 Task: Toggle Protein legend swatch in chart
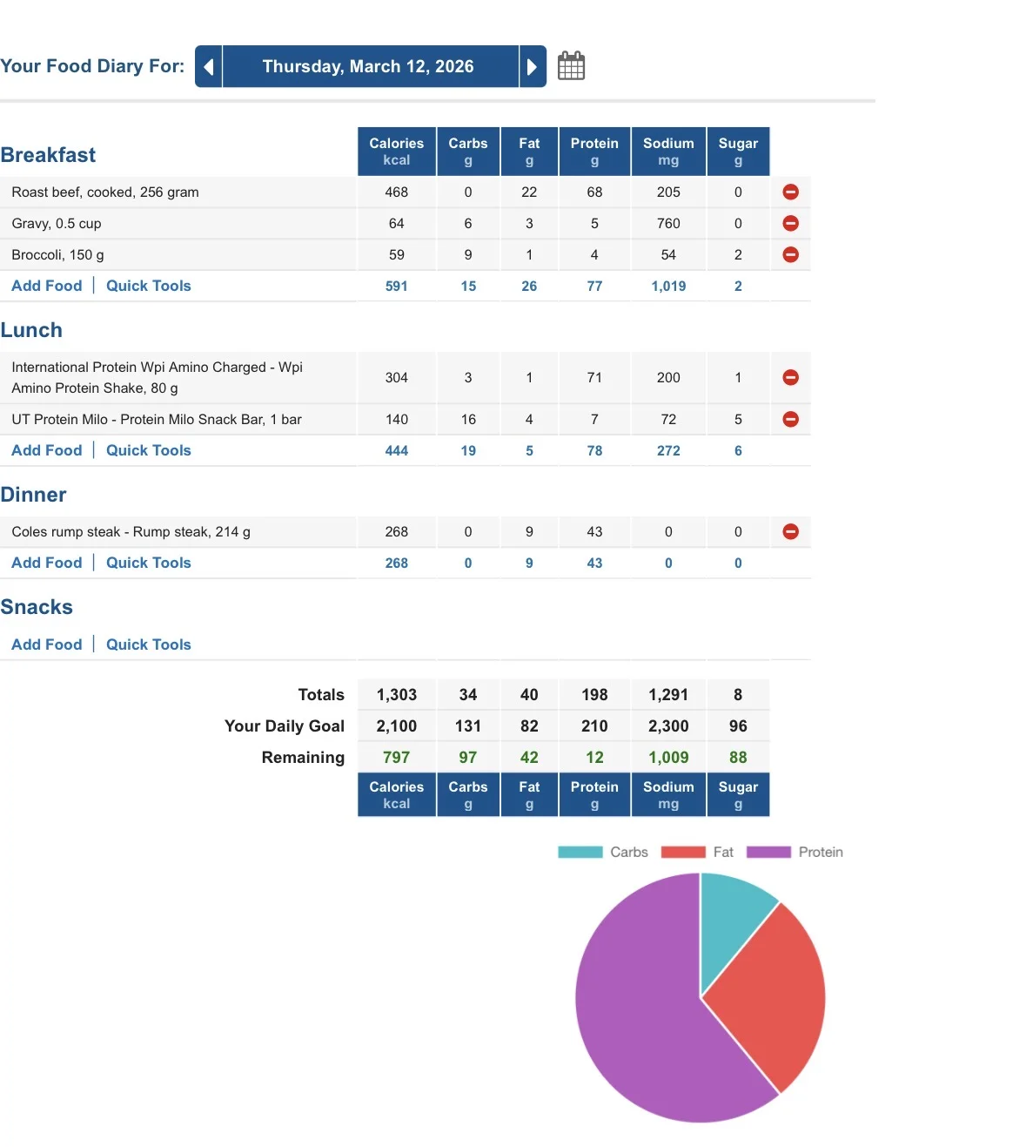pos(768,853)
